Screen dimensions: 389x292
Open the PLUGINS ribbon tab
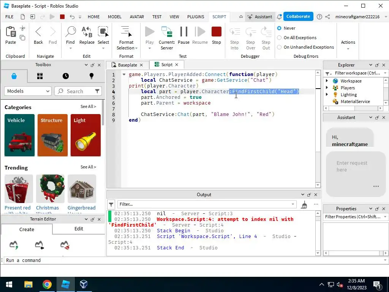(x=196, y=17)
